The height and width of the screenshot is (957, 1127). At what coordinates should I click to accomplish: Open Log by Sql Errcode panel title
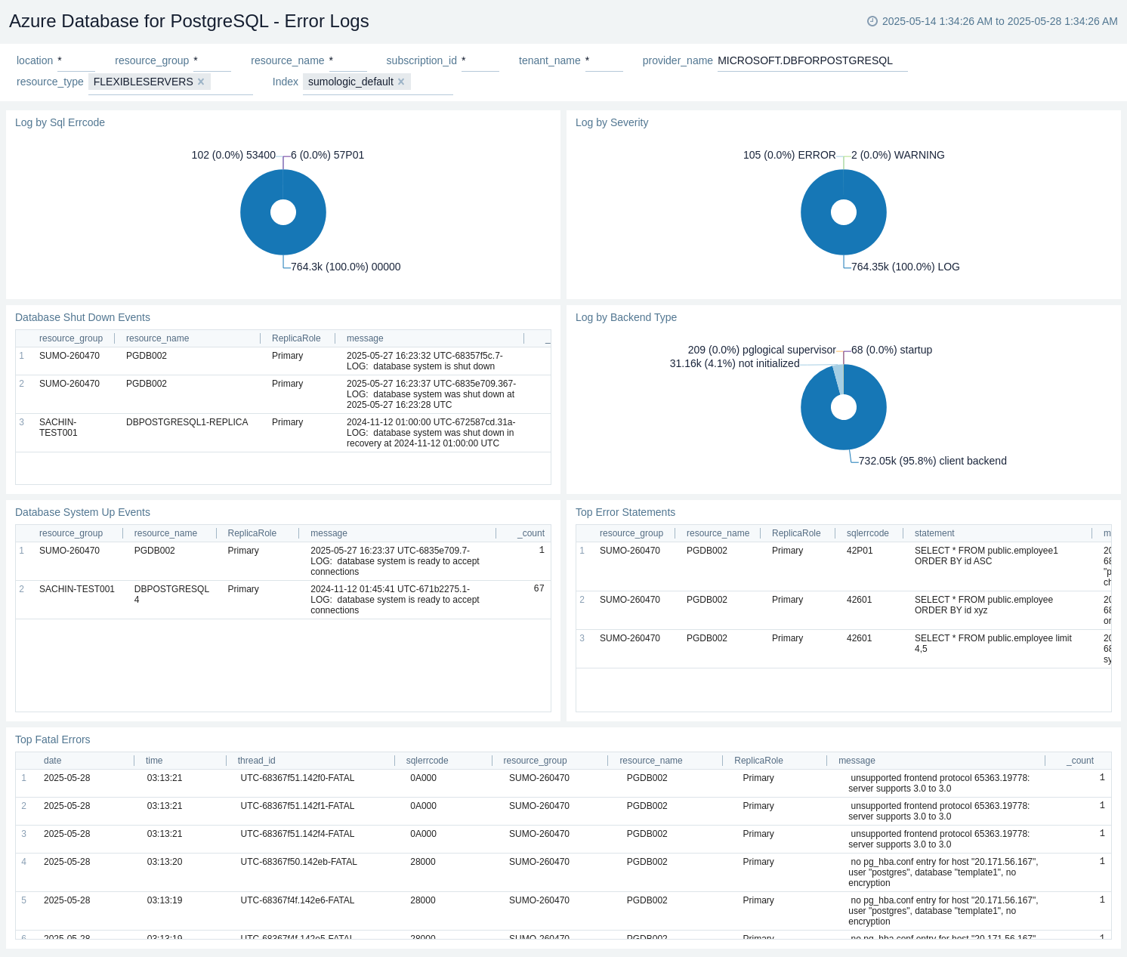coord(60,122)
